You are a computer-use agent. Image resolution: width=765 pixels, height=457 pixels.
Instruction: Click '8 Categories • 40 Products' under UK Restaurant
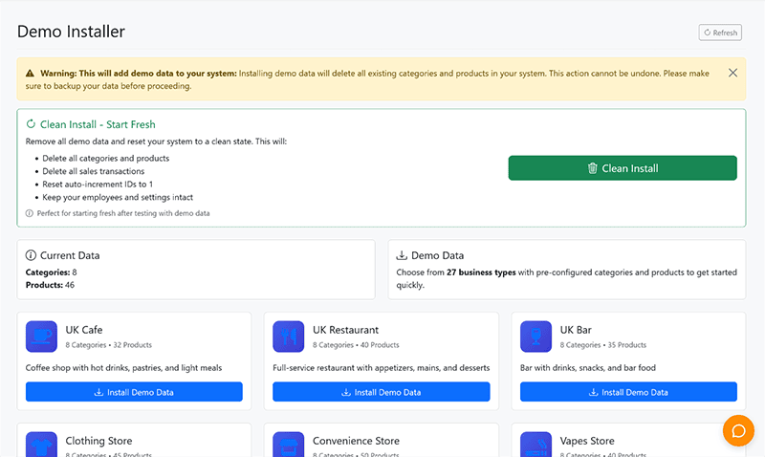click(356, 345)
